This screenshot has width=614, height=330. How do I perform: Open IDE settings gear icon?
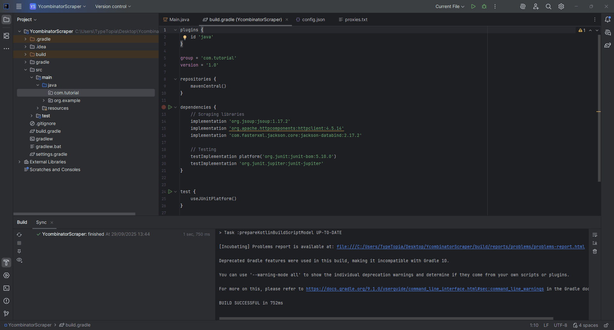[561, 6]
